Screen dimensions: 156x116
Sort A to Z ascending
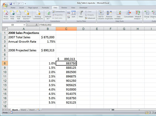[x=69, y=13]
